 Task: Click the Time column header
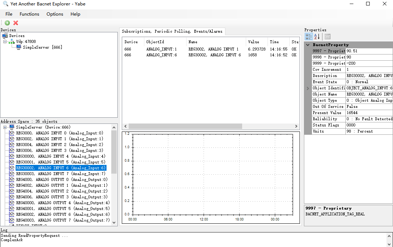click(x=278, y=42)
